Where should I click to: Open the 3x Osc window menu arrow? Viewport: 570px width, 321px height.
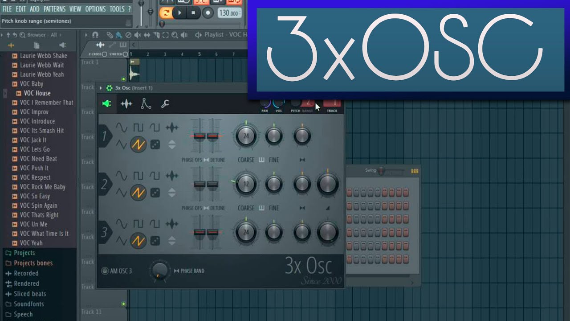tap(101, 88)
